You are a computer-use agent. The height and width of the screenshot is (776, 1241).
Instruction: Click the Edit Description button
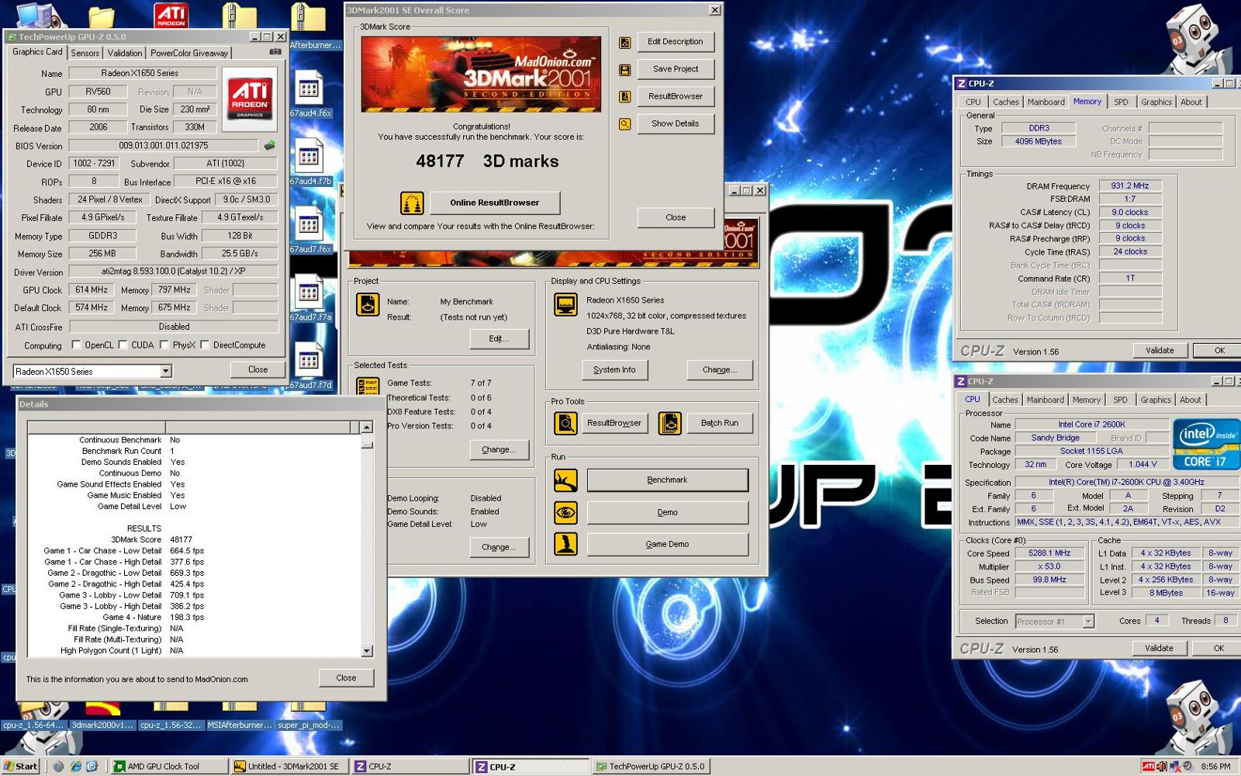(x=676, y=42)
